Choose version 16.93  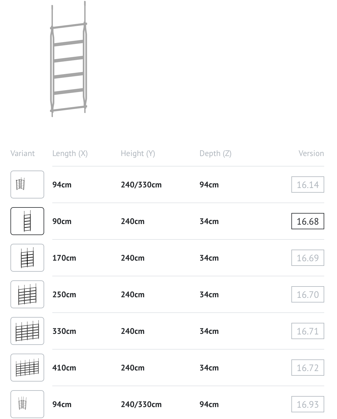308,404
